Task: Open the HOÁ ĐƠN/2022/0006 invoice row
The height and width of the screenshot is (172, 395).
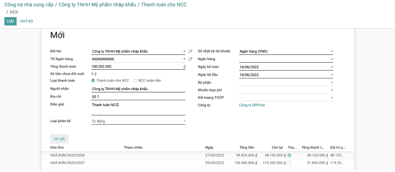Action: pyautogui.click(x=198, y=155)
